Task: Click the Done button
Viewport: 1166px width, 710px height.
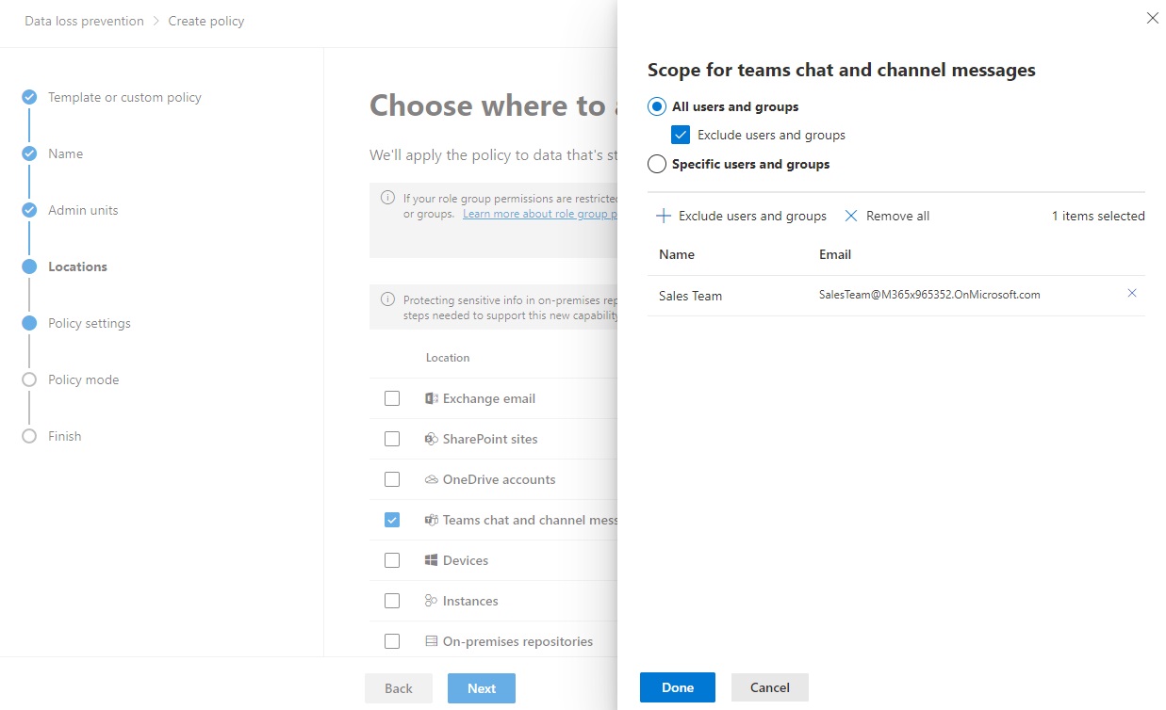Action: (x=678, y=687)
